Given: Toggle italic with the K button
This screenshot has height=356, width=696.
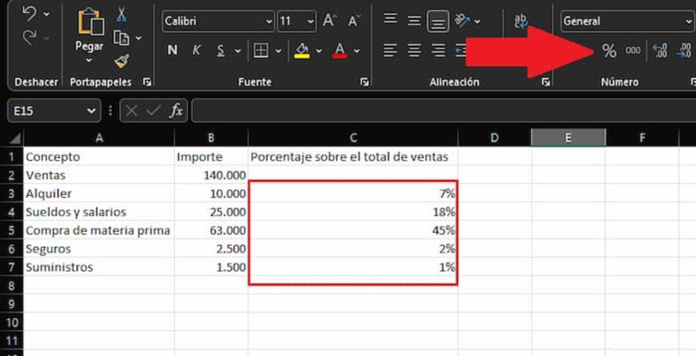Looking at the screenshot, I should click(x=196, y=51).
